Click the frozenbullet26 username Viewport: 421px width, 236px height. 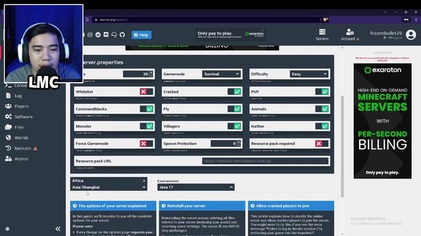(386, 33)
